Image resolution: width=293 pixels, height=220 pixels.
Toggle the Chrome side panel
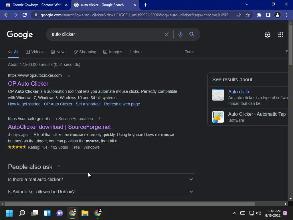[268, 15]
